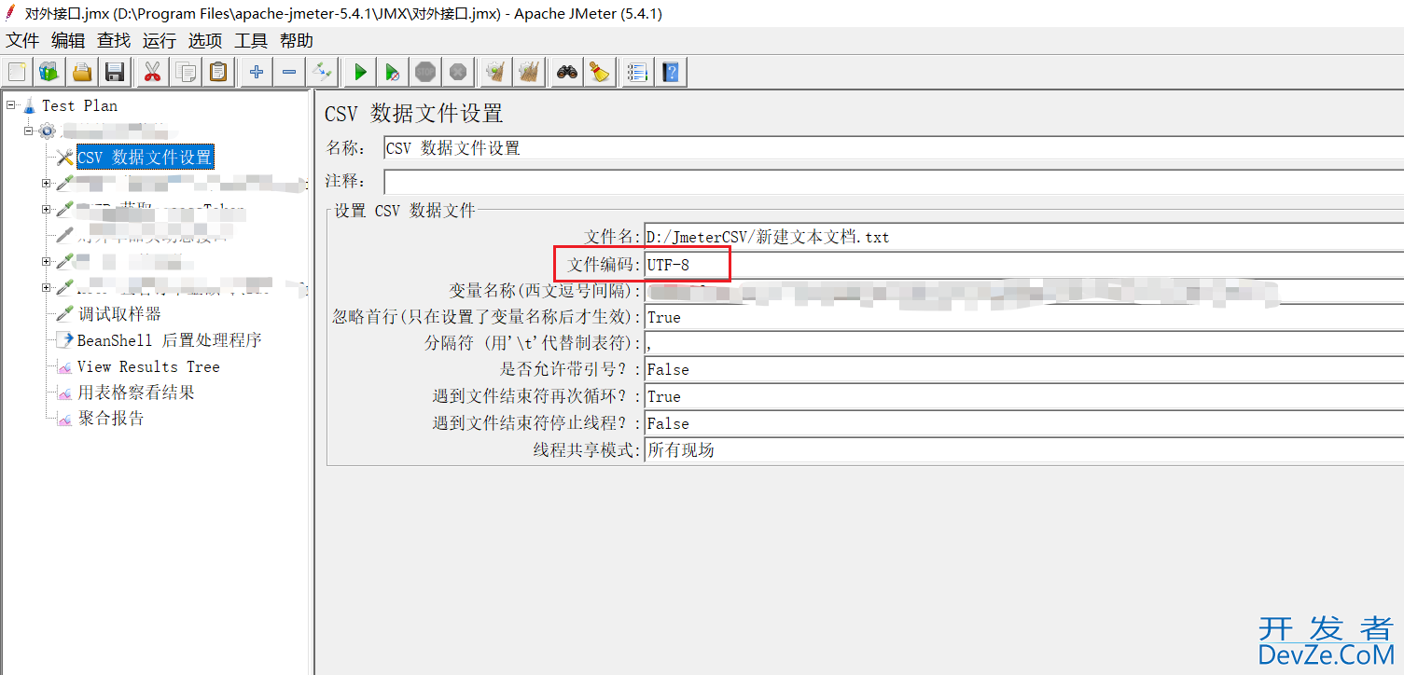Open the 运行 menu
The width and height of the screenshot is (1404, 675).
click(x=160, y=41)
